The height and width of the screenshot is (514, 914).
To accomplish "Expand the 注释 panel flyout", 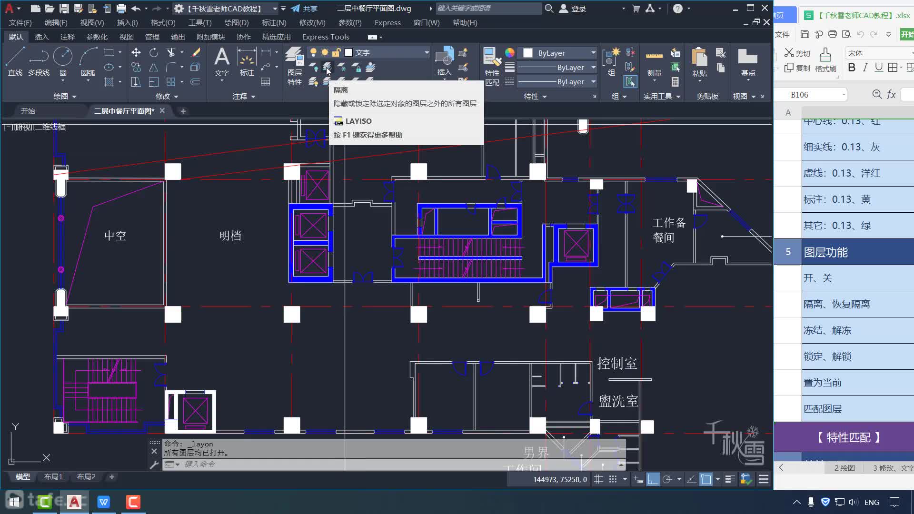I will click(244, 96).
